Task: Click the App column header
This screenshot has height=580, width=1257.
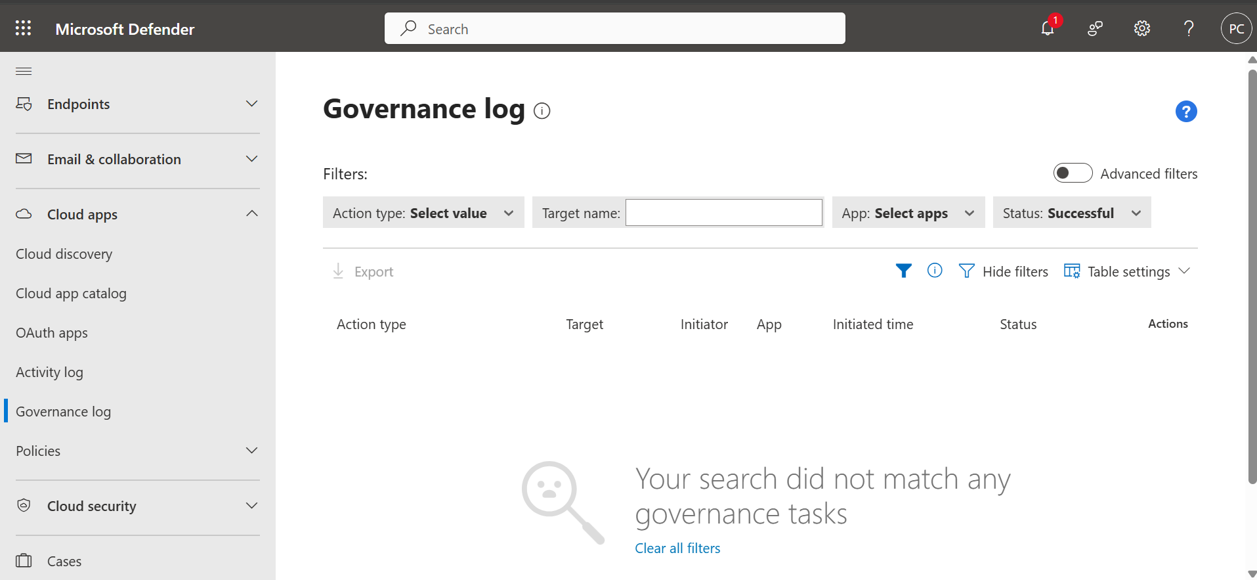Action: [x=769, y=324]
